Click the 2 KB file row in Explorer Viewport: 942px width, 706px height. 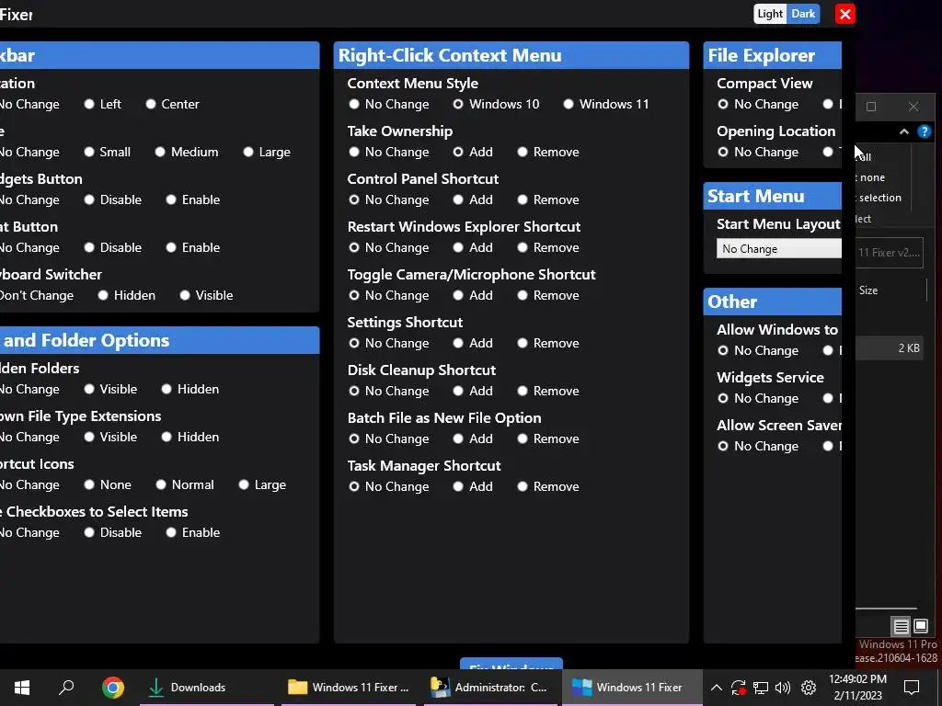(x=890, y=348)
